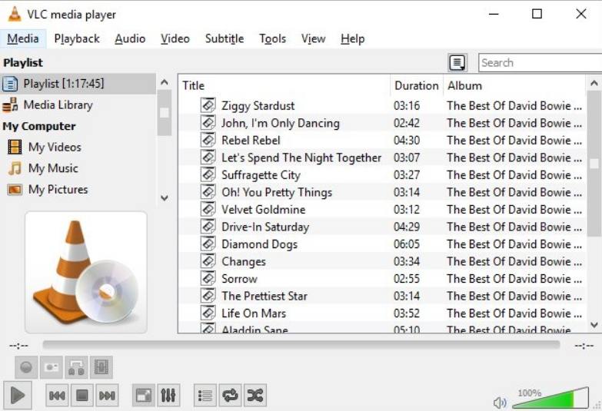Sort playlist by Duration column header
Viewport: 602px width, 411px height.
[417, 85]
